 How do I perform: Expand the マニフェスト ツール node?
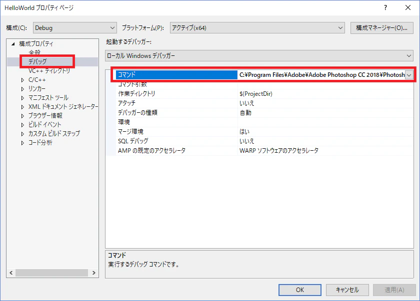22,98
